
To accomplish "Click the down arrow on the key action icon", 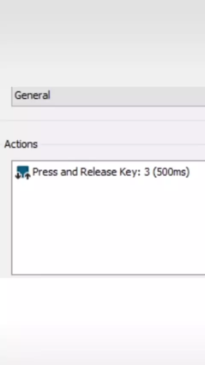I will click(18, 177).
